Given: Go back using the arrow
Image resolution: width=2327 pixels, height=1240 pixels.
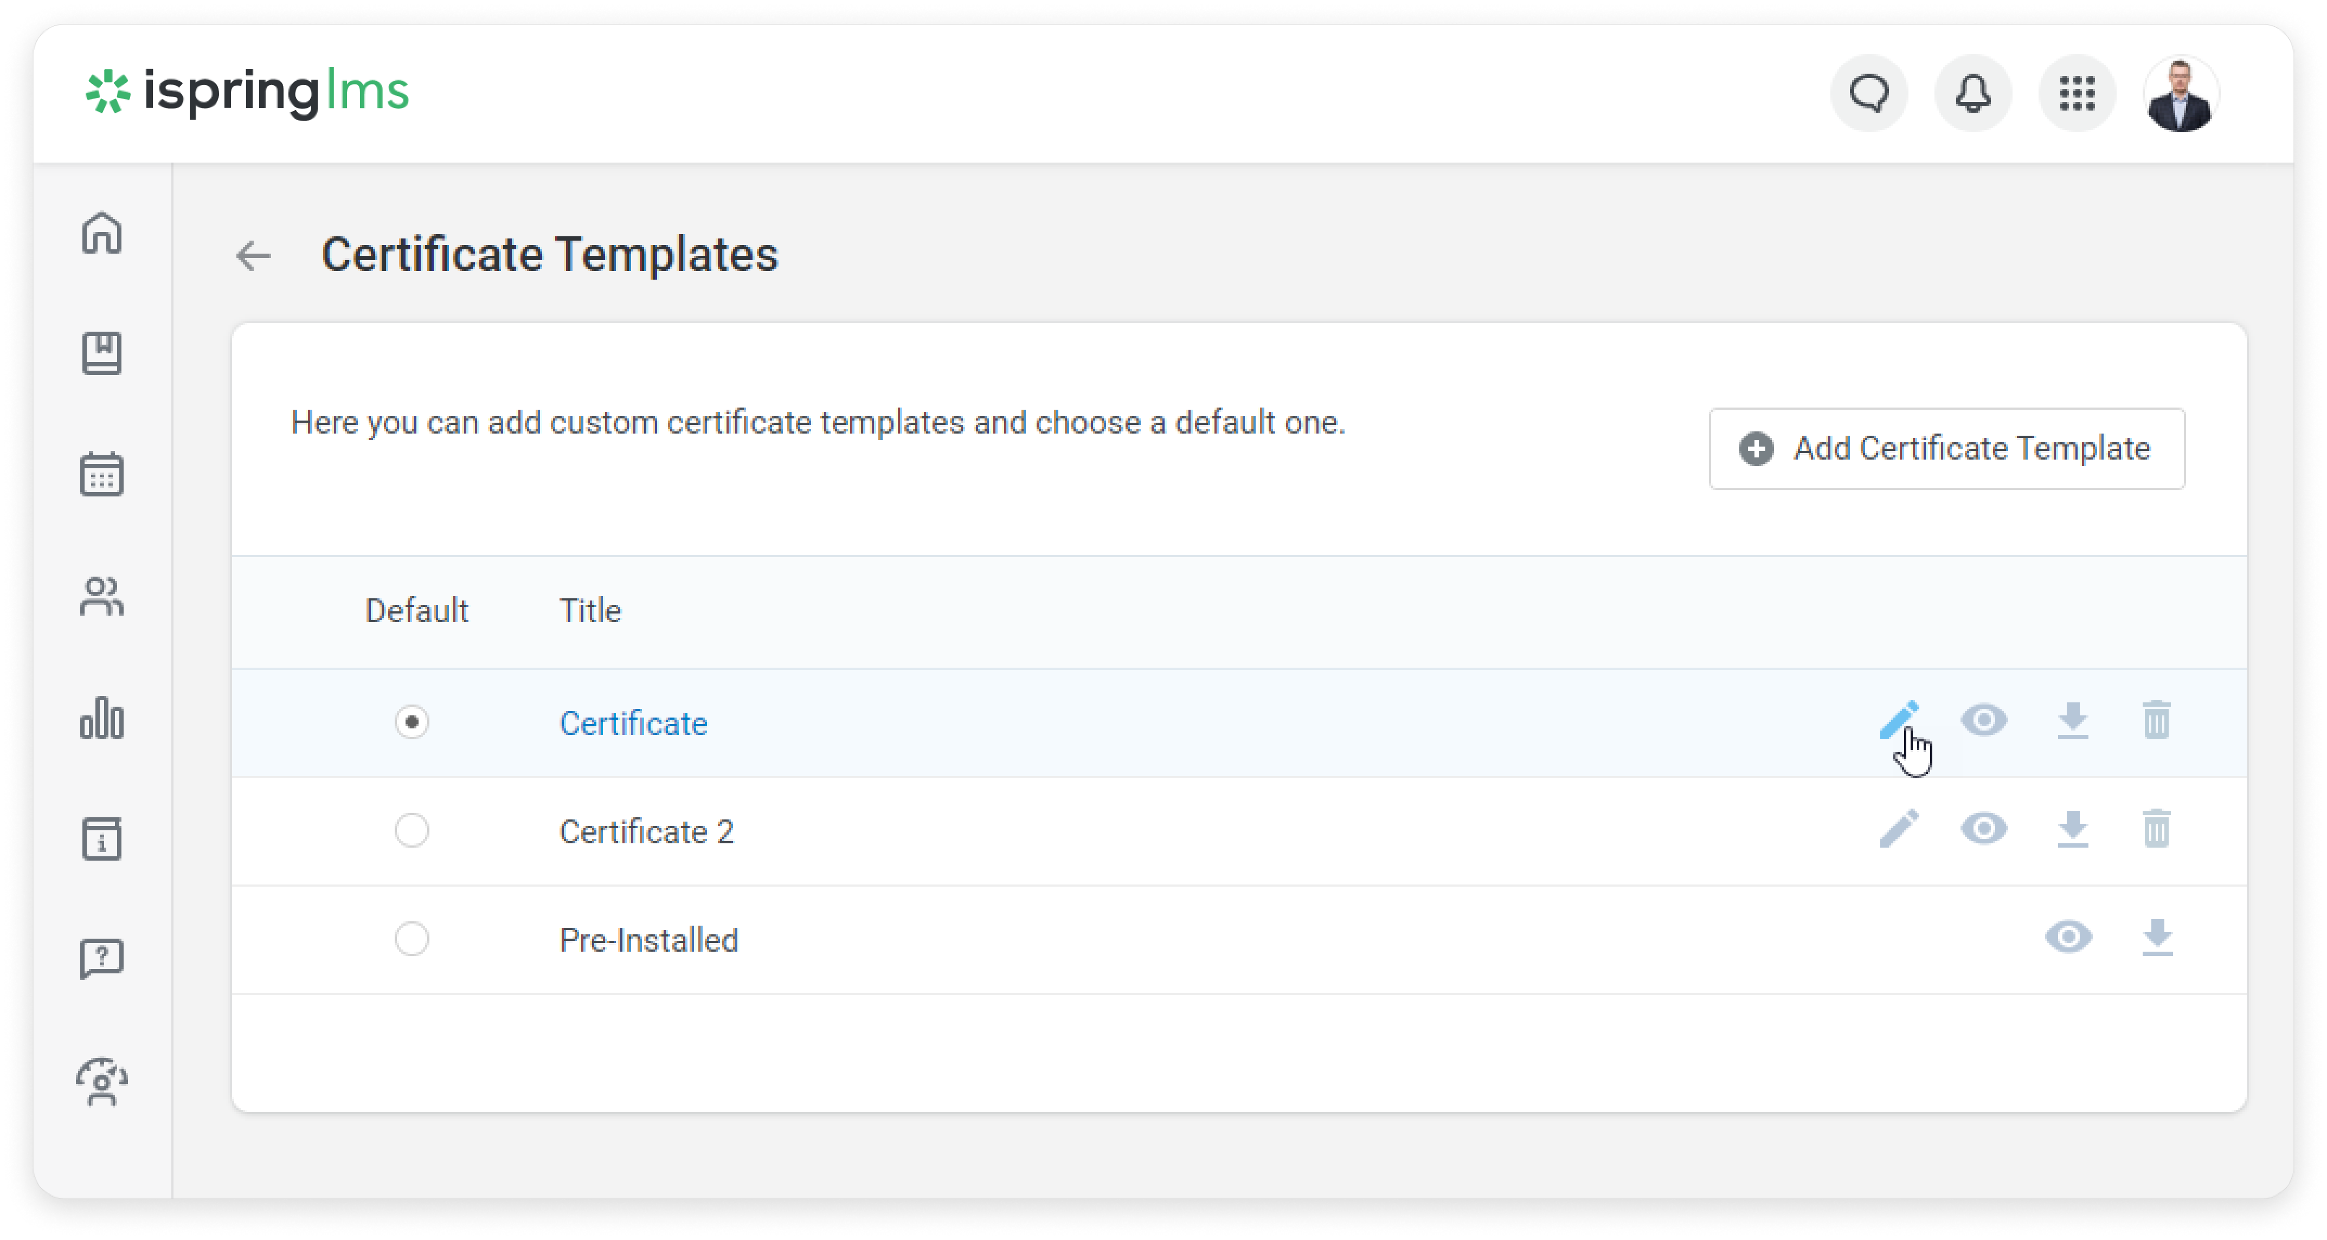Looking at the screenshot, I should point(254,256).
